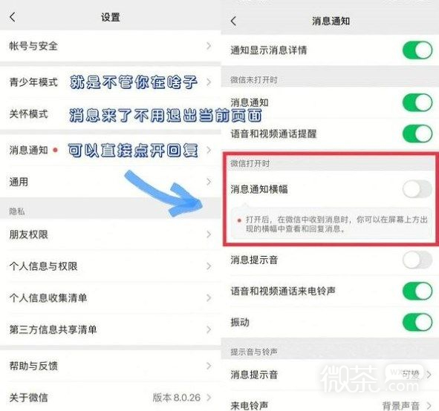
Task: Turn off the 振动 switch
Action: (x=417, y=322)
